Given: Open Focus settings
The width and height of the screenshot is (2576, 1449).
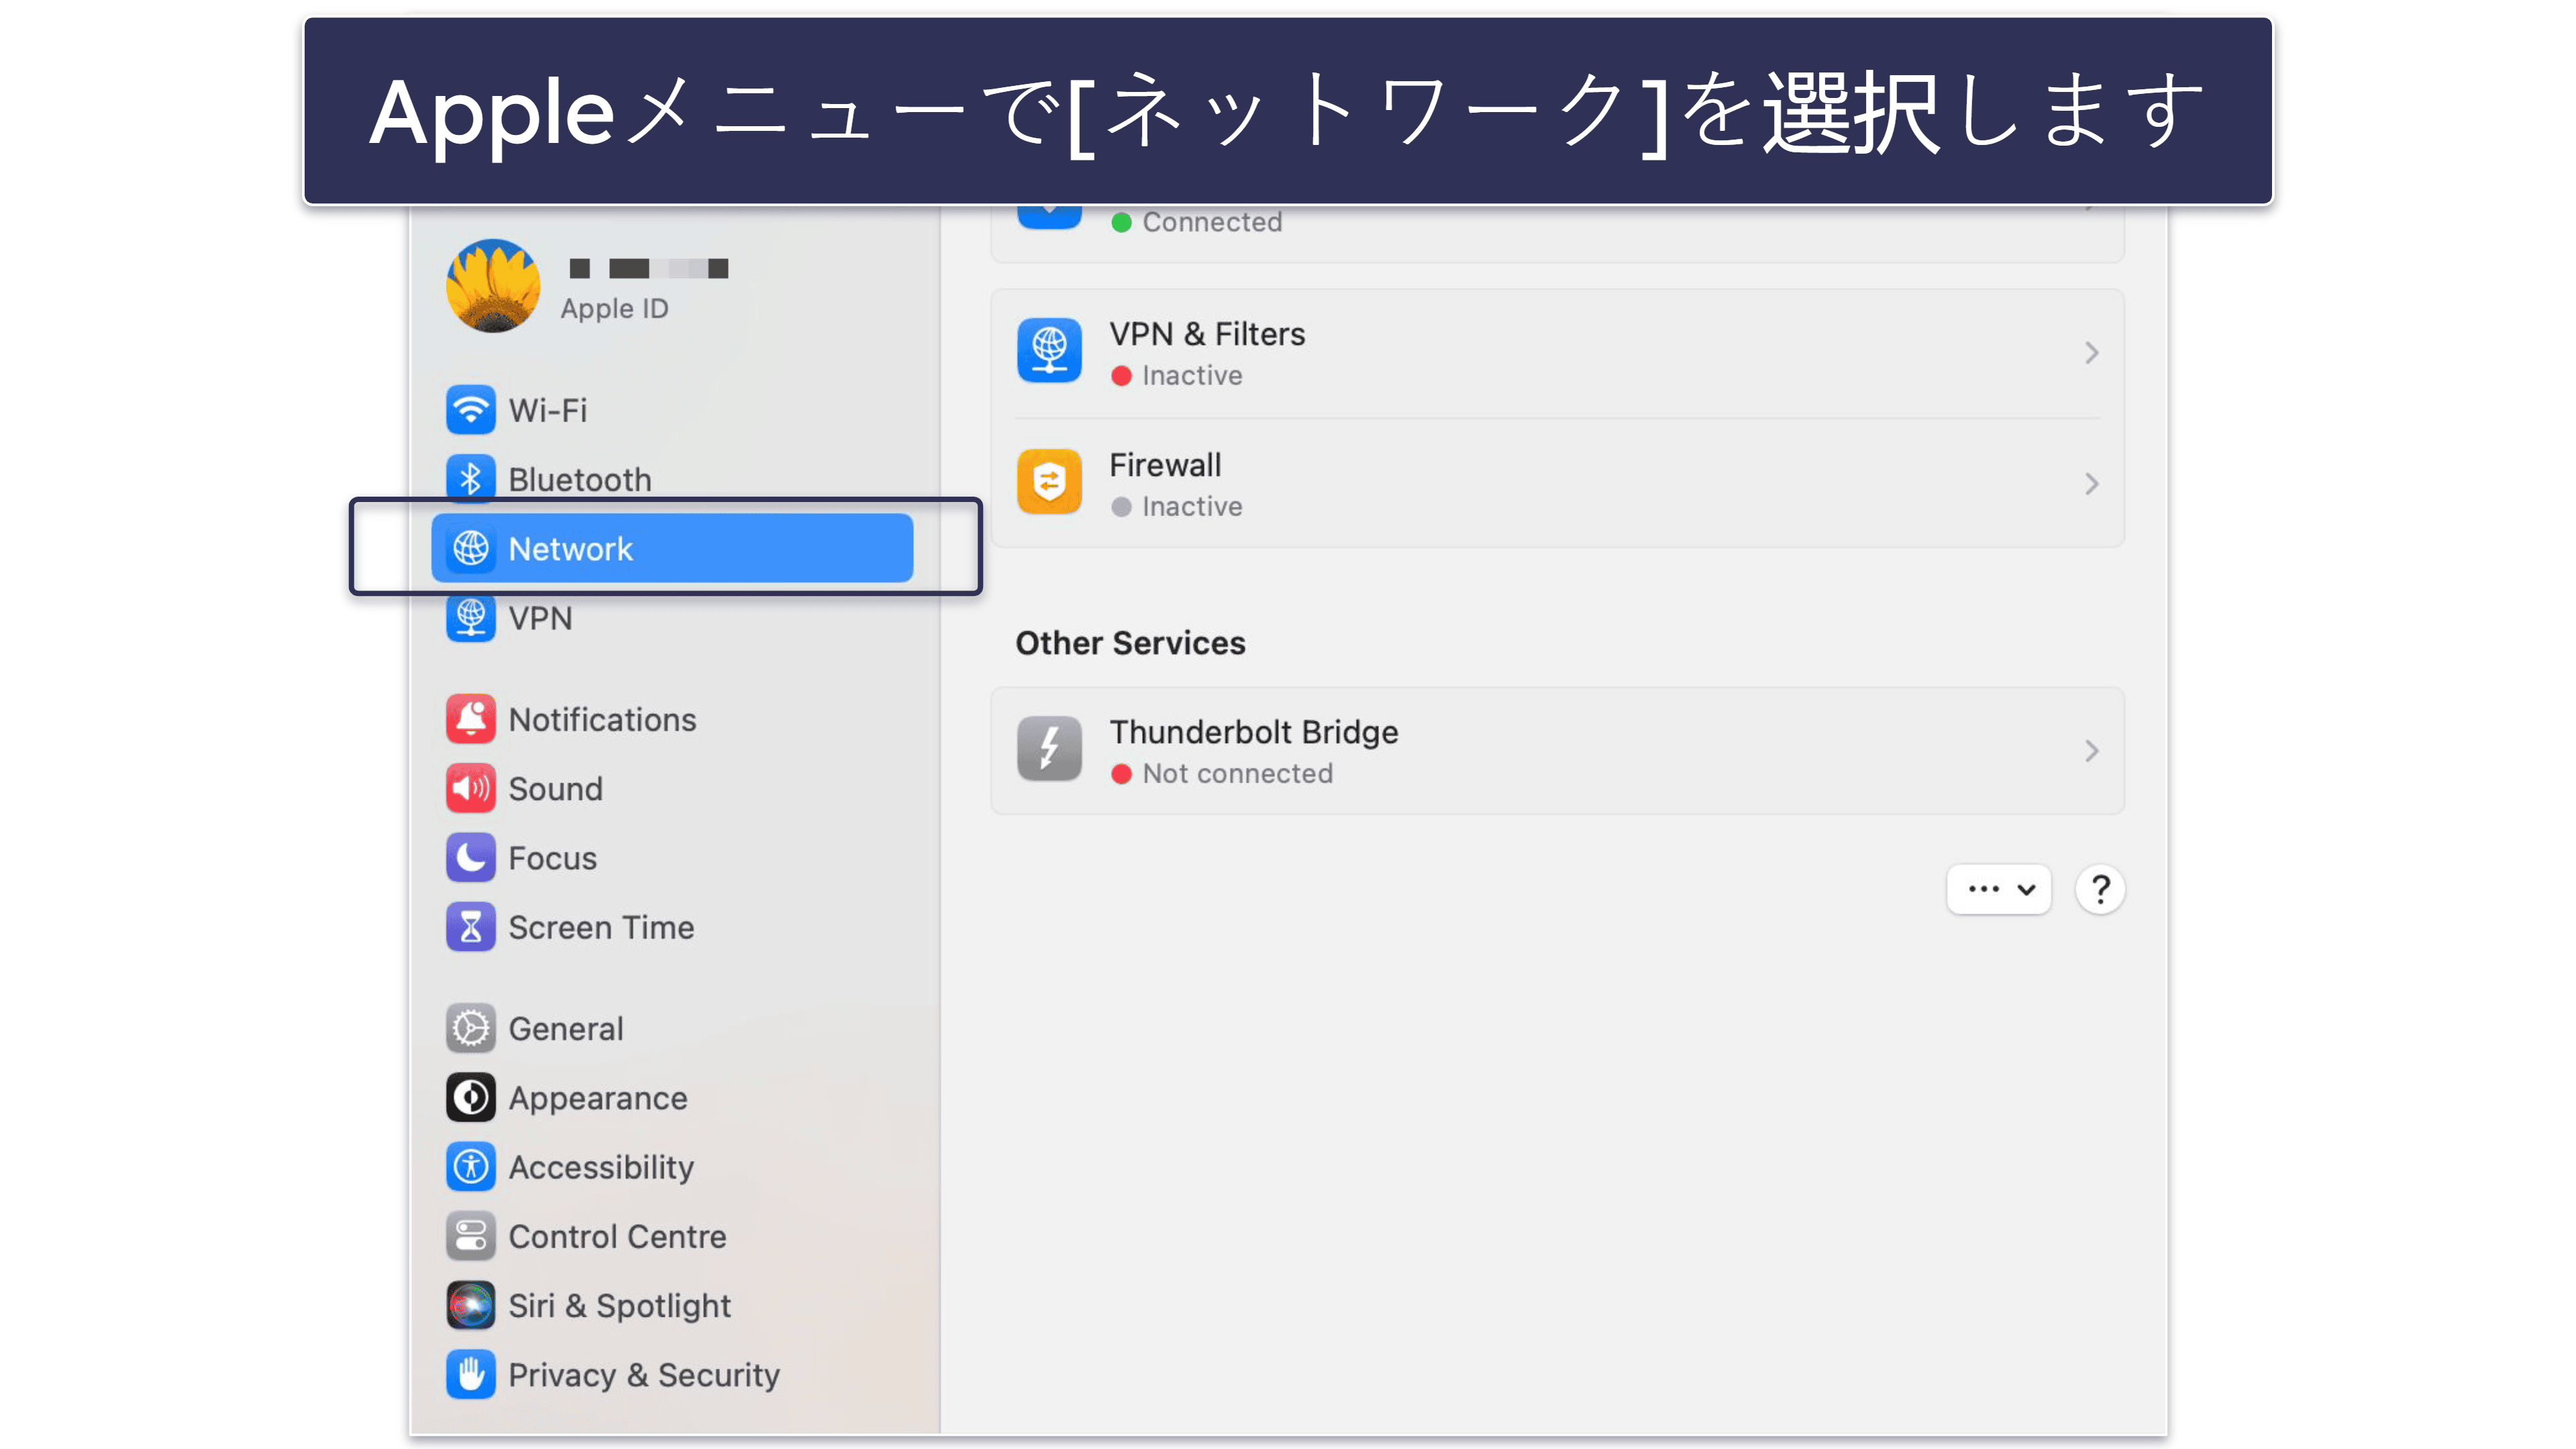Looking at the screenshot, I should [x=672, y=858].
